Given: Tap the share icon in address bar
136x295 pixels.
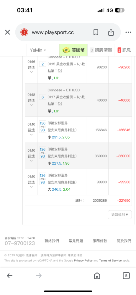Looking at the screenshot, I should 111,32.
